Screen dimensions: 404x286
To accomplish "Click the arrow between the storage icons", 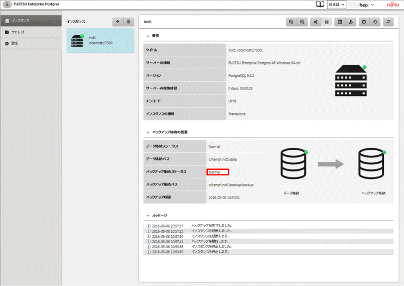I will (x=331, y=164).
